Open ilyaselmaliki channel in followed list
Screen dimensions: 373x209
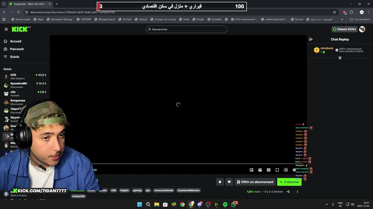pyautogui.click(x=25, y=85)
